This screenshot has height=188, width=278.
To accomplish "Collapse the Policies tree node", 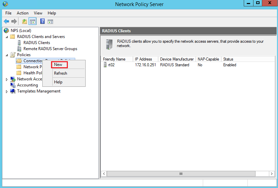I will click(7, 55).
